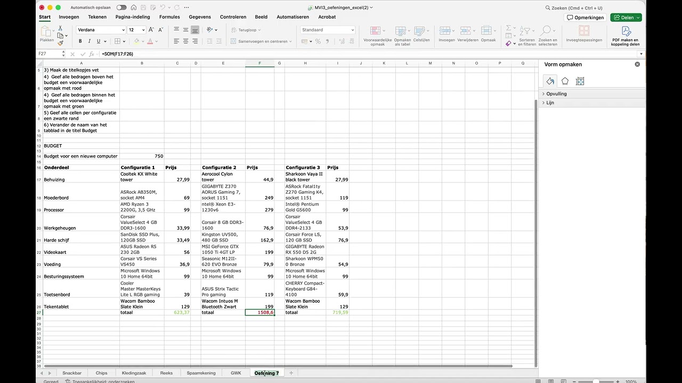Align text right
Viewport: 682px width, 383px height.
pyautogui.click(x=195, y=41)
